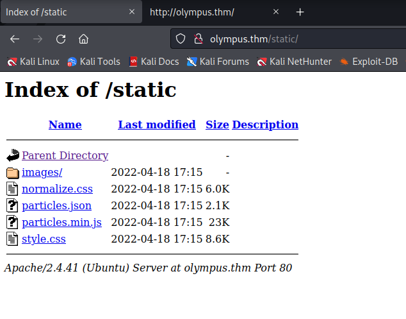Image resolution: width=406 pixels, height=319 pixels.
Task: Open the Kali Docs bookmark
Action: (154, 62)
